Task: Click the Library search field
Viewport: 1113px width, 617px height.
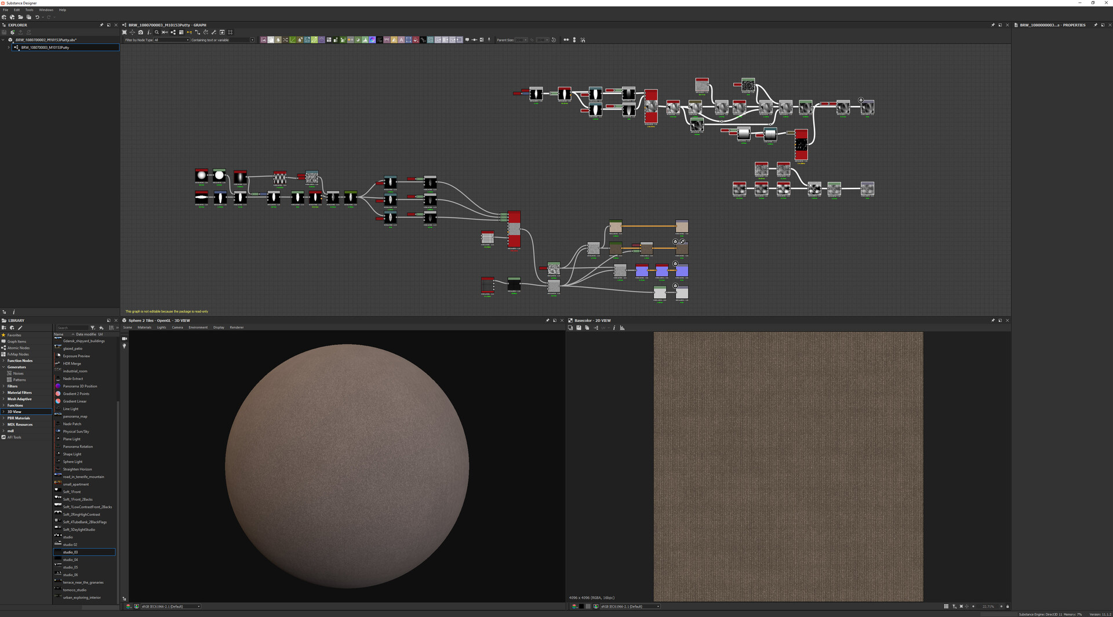Action: (72, 328)
